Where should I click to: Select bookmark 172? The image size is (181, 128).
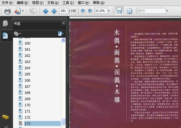(27, 117)
